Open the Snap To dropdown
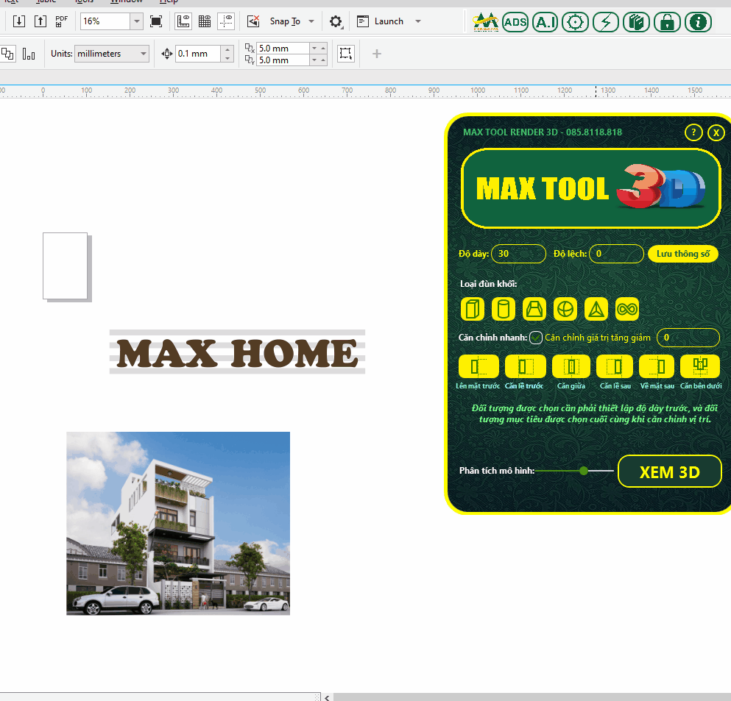Screen dimensions: 731x701 pyautogui.click(x=311, y=21)
